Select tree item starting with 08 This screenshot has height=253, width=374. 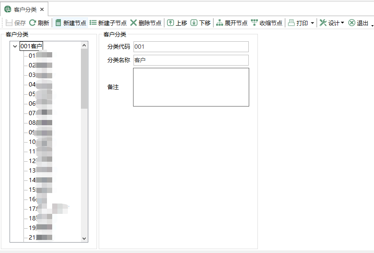[40, 123]
